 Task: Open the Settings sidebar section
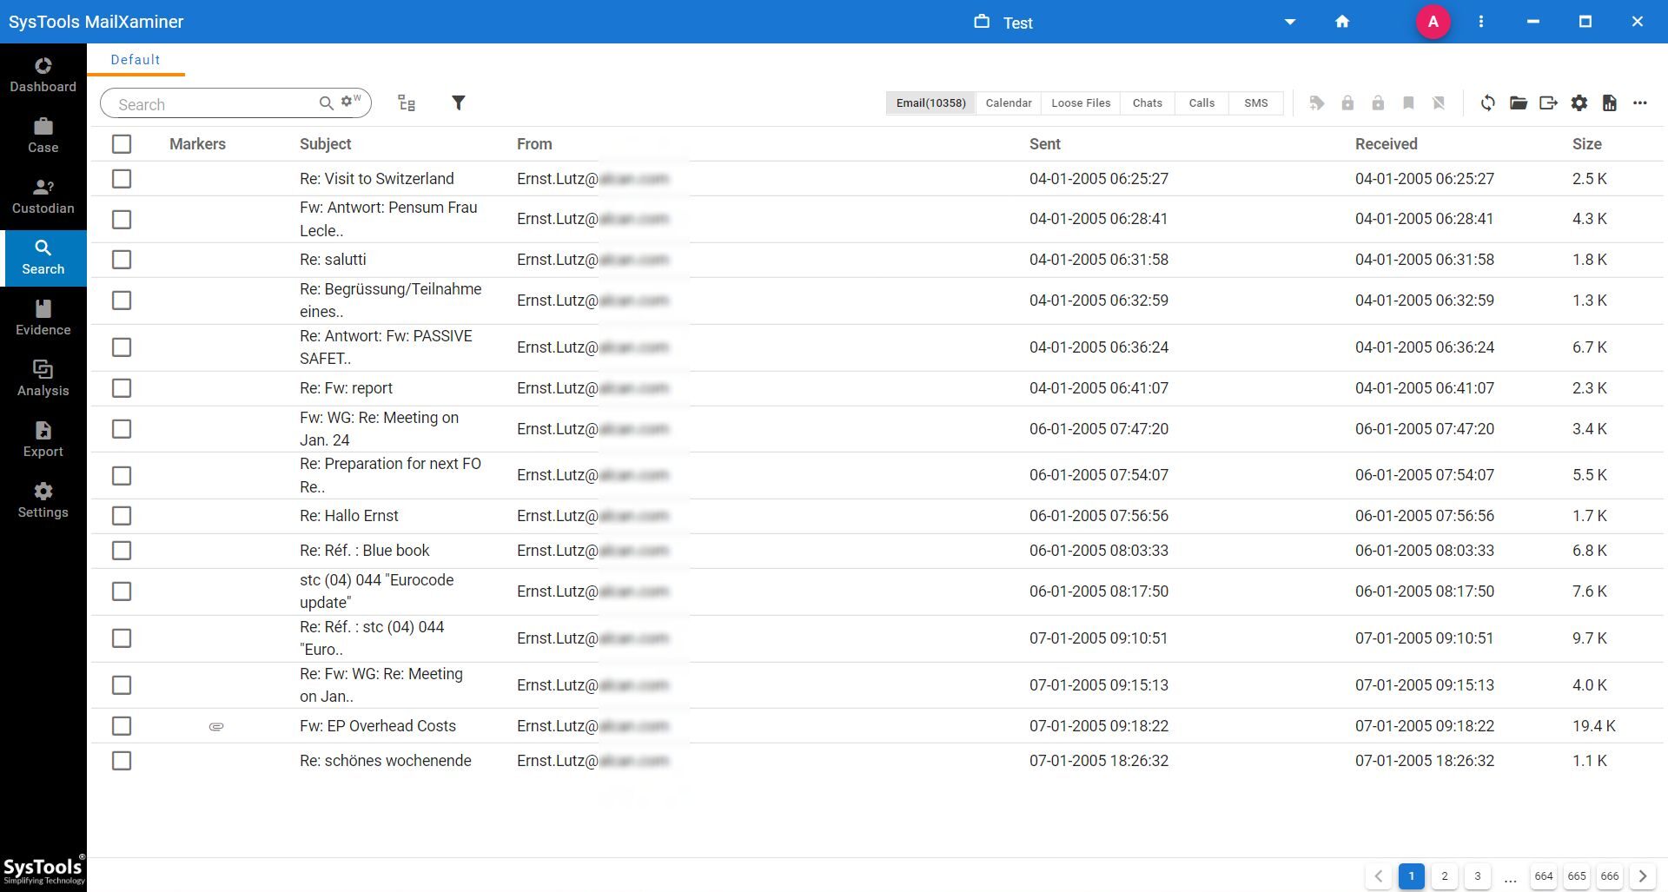click(43, 500)
